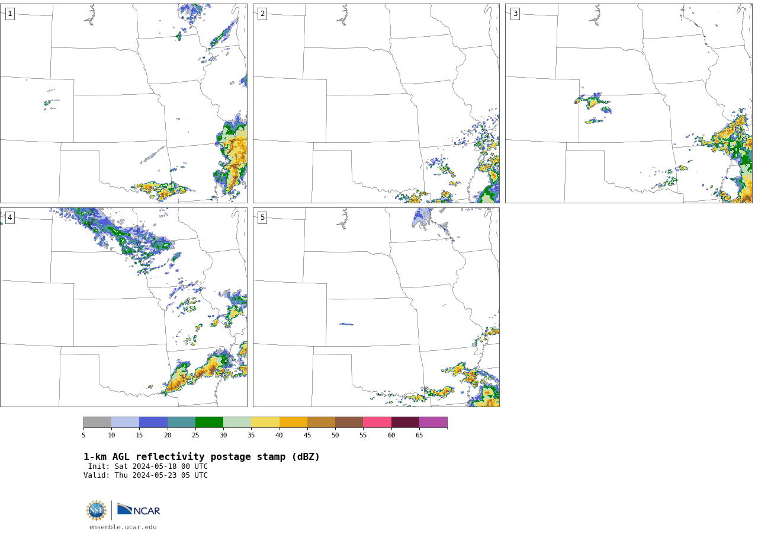Click the panel number 3 label box
Image resolution: width=758 pixels, height=534 pixels.
click(x=515, y=14)
